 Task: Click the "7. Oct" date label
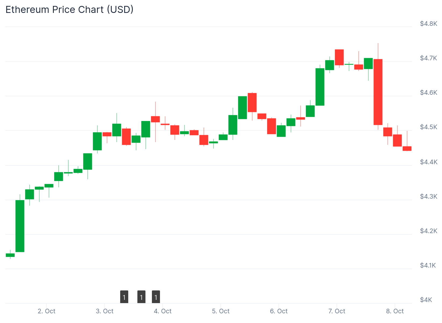tap(337, 311)
